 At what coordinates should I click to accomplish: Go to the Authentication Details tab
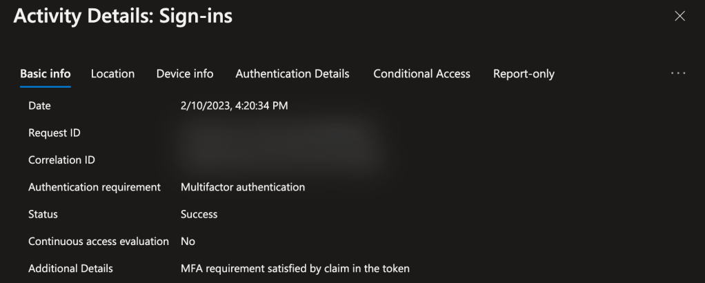pyautogui.click(x=292, y=74)
